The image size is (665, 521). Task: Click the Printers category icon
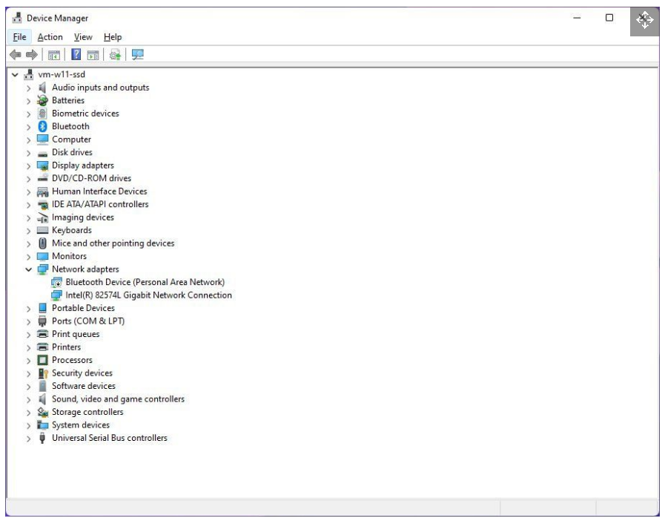[x=42, y=347]
